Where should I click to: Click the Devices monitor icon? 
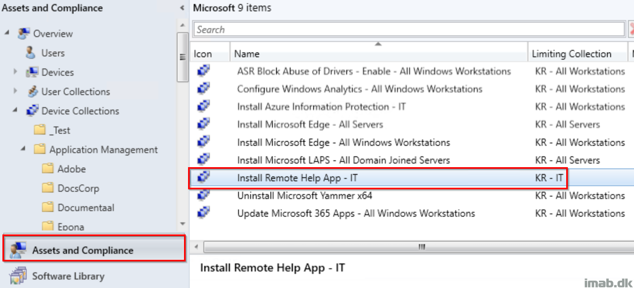(32, 72)
